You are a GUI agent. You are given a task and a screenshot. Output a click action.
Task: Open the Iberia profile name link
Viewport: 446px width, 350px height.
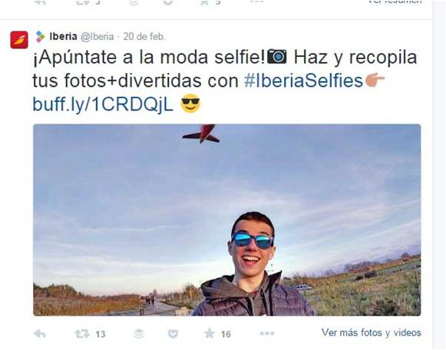point(63,37)
